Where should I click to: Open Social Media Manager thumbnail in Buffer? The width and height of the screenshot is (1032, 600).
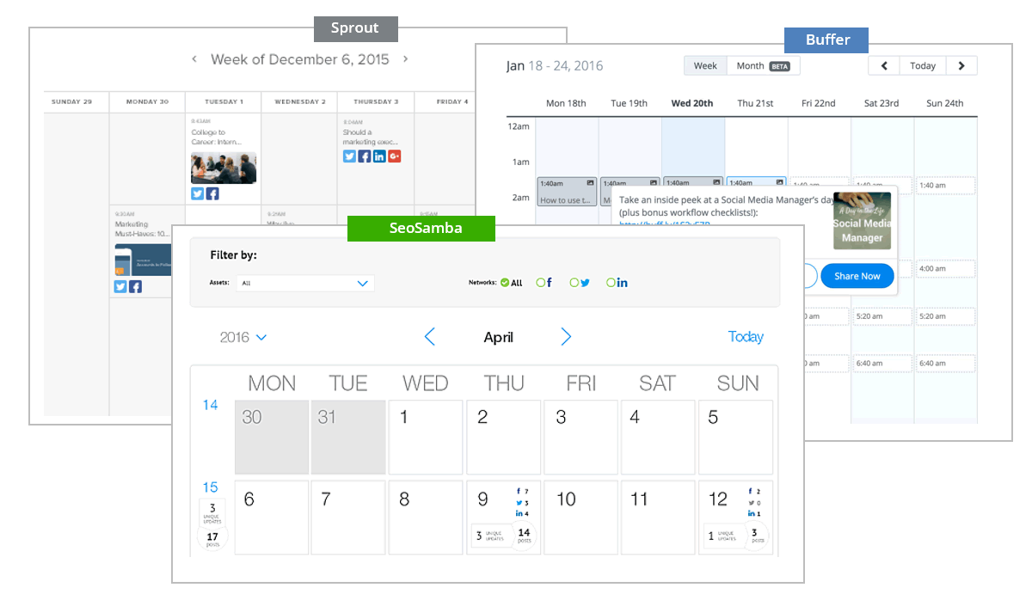[863, 222]
